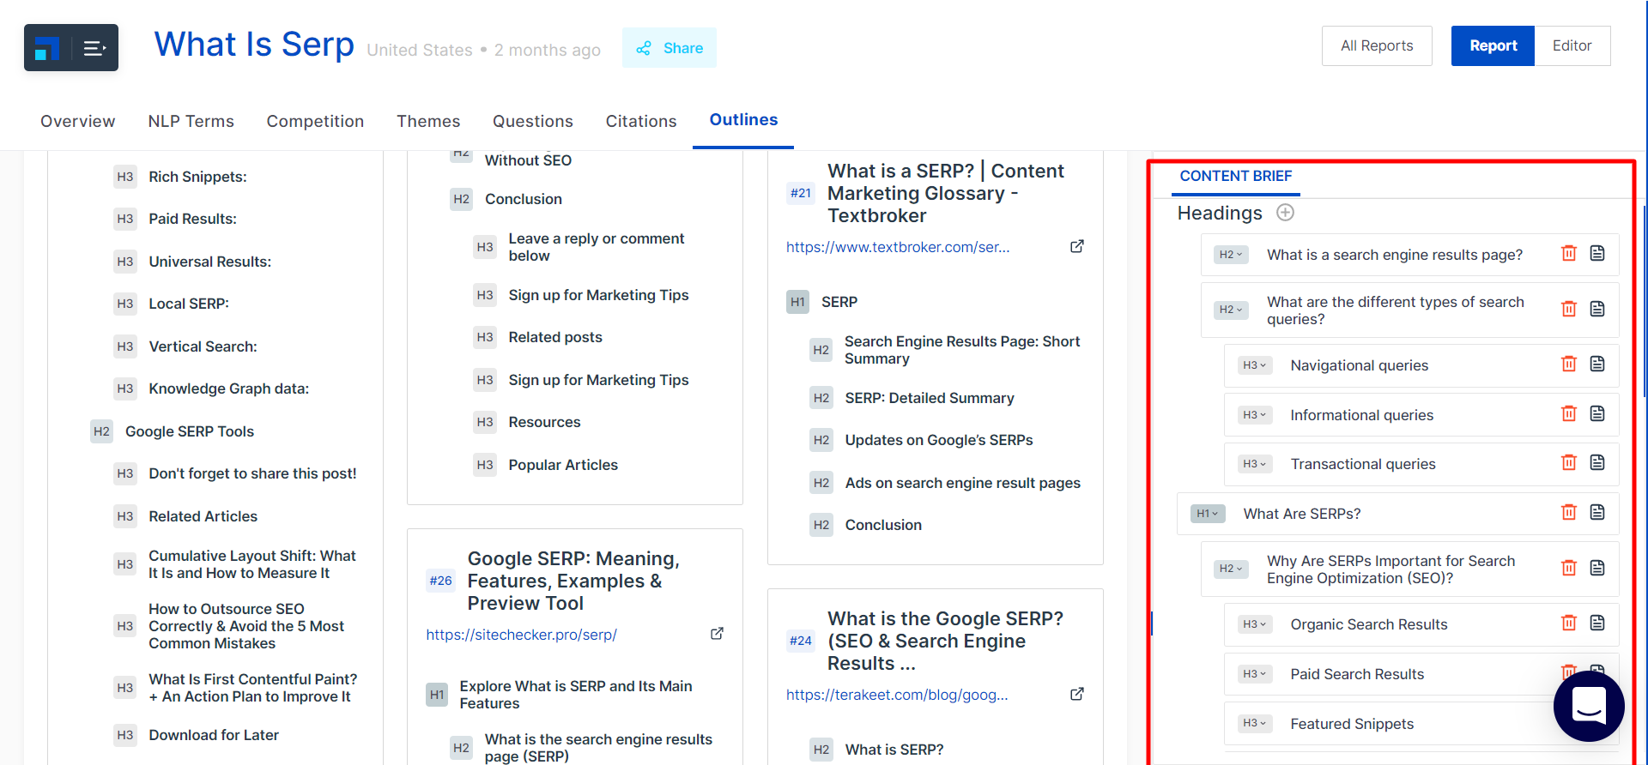Open terakeet.com link external icon
Viewport: 1648px width, 765px height.
click(1077, 694)
